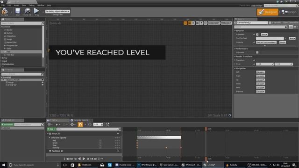
Task: Click the Windows Start button
Action: click(4, 165)
